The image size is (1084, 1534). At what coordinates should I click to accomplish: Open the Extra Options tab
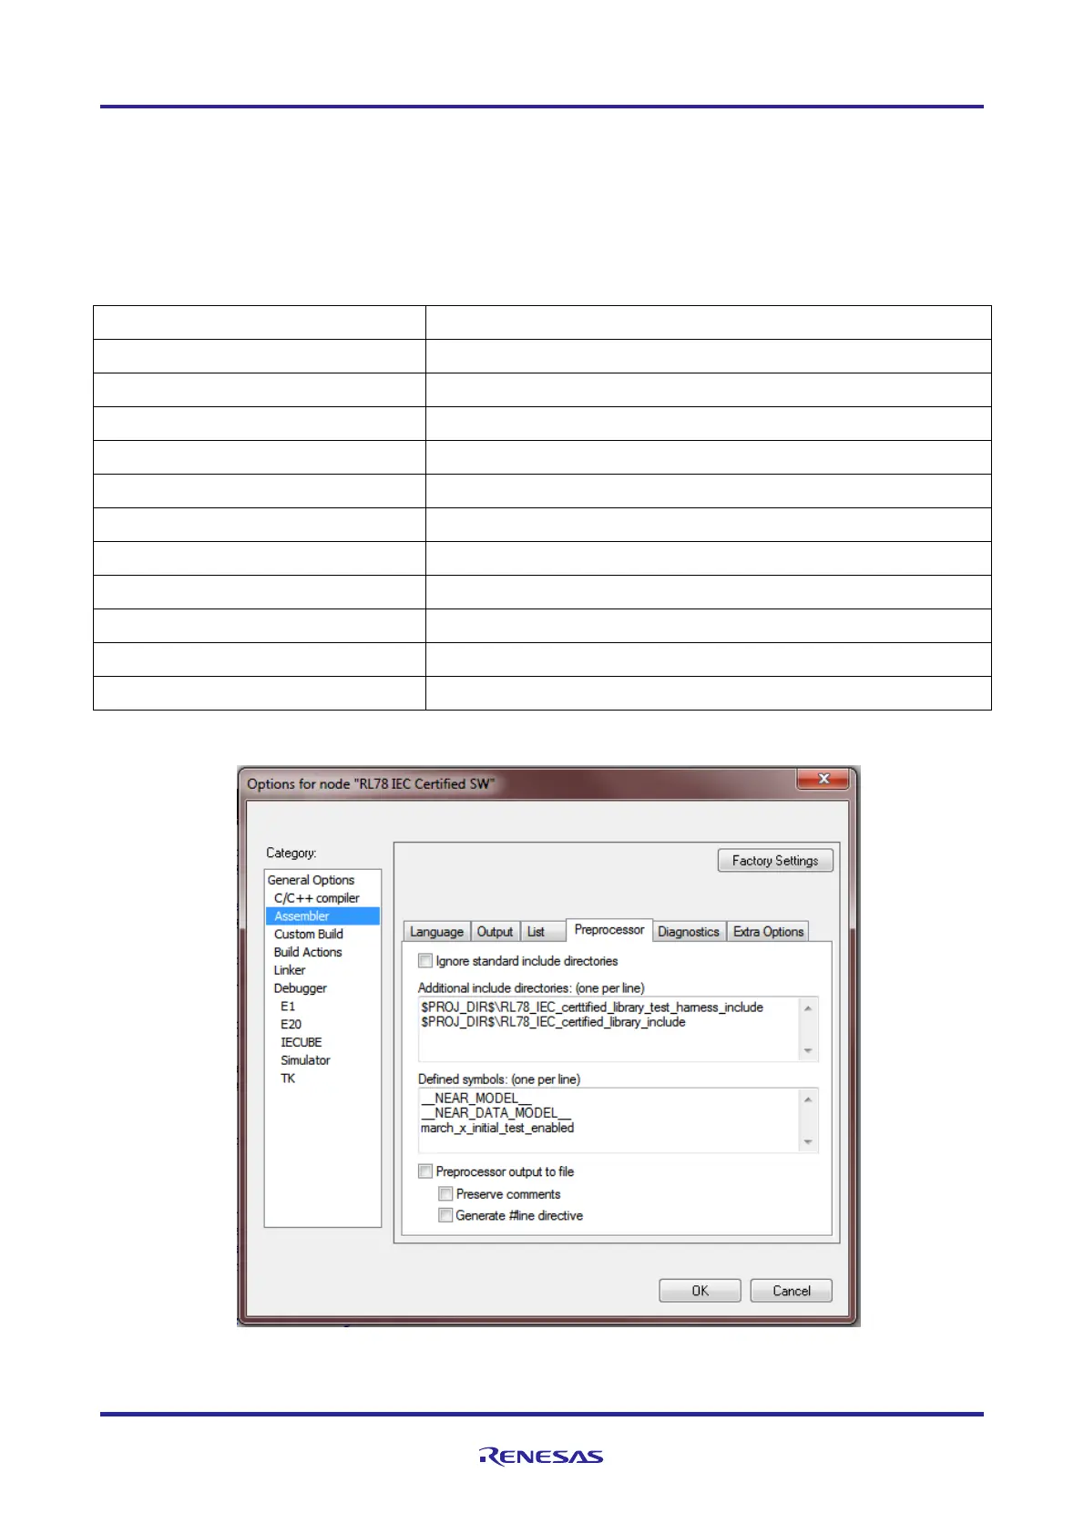[768, 932]
